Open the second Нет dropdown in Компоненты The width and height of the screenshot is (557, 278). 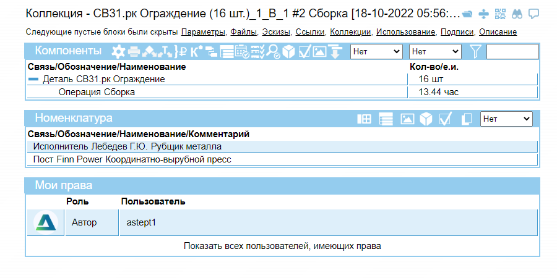435,52
